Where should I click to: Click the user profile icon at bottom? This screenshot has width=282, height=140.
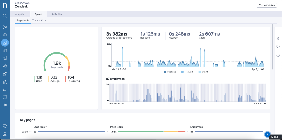(5, 134)
